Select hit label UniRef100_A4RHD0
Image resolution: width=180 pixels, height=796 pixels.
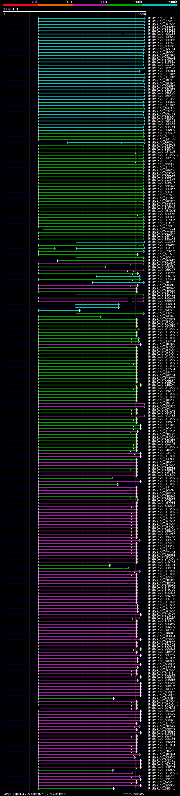[161, 770]
